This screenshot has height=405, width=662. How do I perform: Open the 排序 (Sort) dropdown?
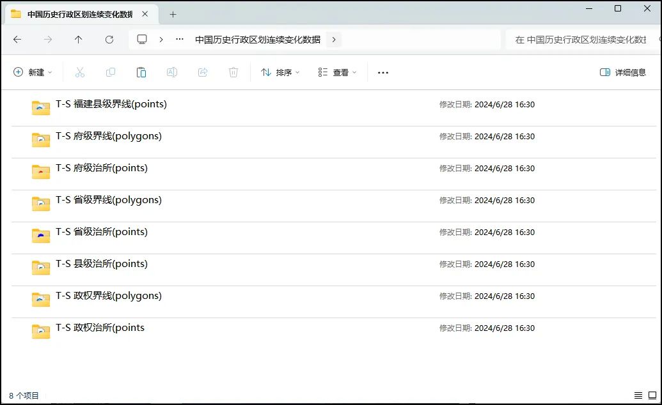[x=280, y=73]
